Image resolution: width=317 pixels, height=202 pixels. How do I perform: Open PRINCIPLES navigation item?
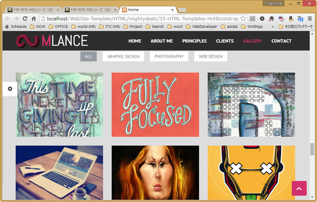pos(195,41)
